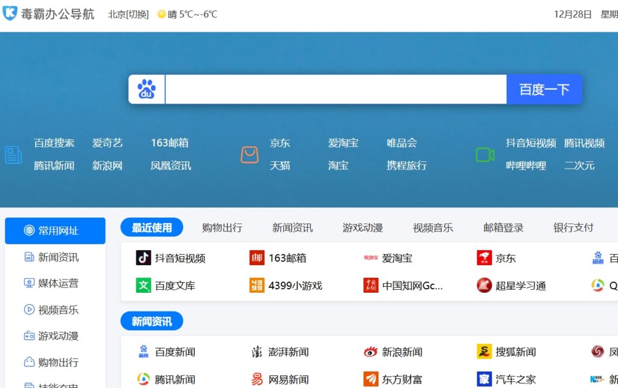618x388 pixels.
Task: Open the 163邮箱 red icon in recent list
Action: tap(256, 258)
